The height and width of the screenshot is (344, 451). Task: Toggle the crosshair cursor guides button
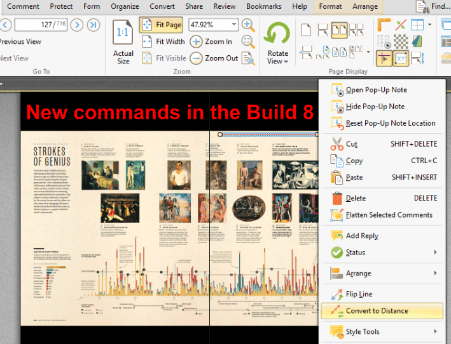(x=384, y=58)
